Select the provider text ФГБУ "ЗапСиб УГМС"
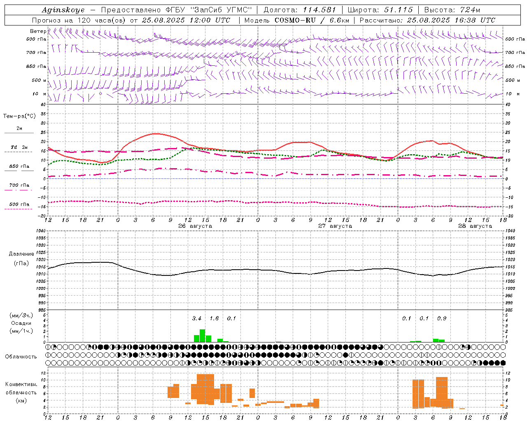527x421 pixels. click(209, 10)
